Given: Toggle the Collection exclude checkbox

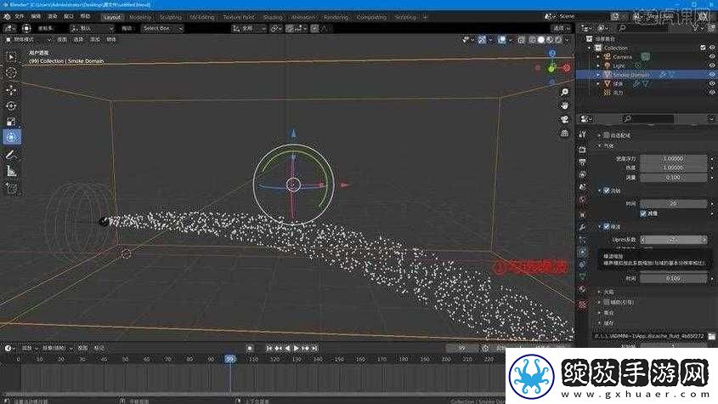Looking at the screenshot, I should [x=703, y=48].
